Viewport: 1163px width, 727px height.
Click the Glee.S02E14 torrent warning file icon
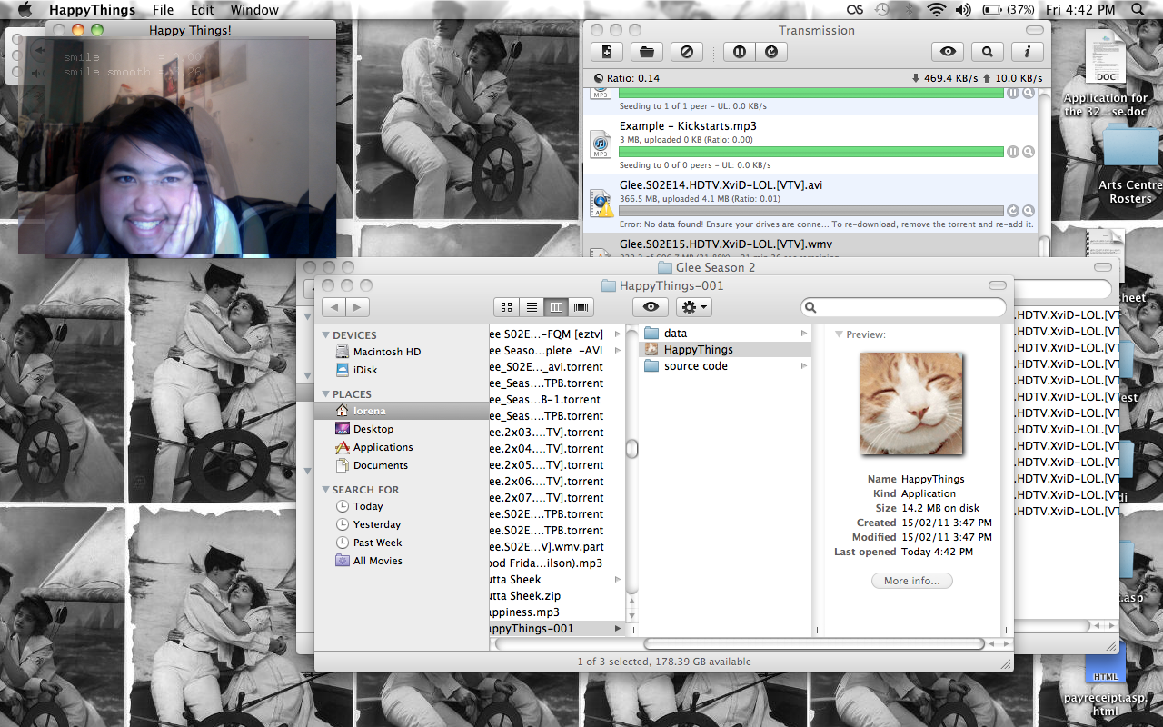pyautogui.click(x=601, y=203)
